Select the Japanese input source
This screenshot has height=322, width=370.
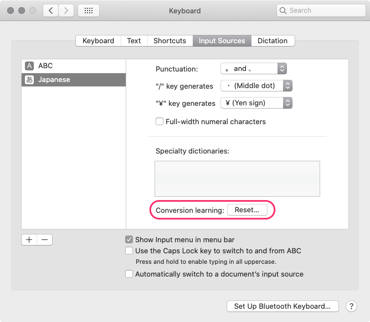click(x=73, y=80)
